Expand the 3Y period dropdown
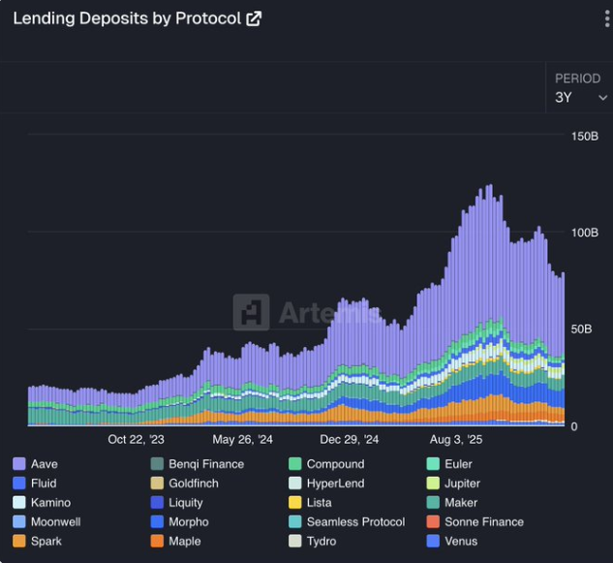The image size is (613, 563). coord(580,97)
